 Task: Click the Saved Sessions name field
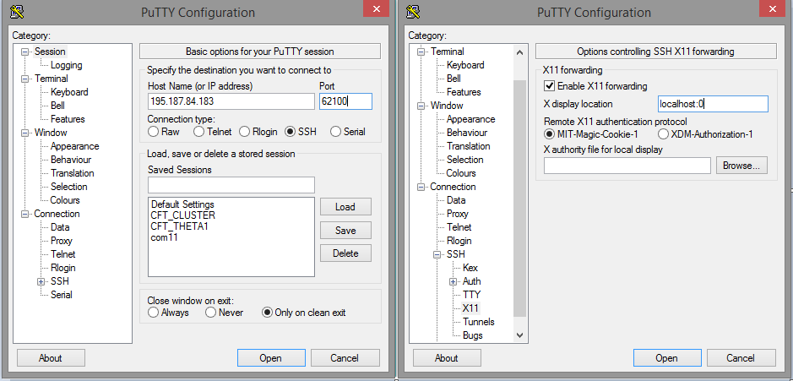(231, 185)
